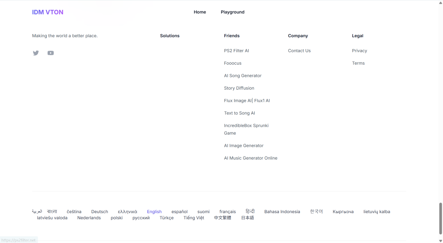Click the Contact Us link
The height and width of the screenshot is (243, 443).
point(299,51)
